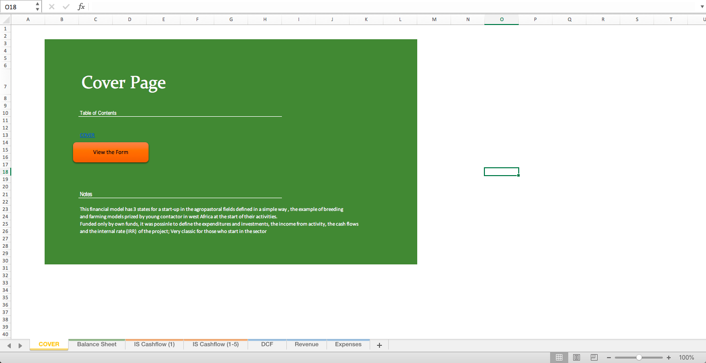The image size is (706, 363).
Task: Switch to the COVER sheet tab
Action: point(49,344)
